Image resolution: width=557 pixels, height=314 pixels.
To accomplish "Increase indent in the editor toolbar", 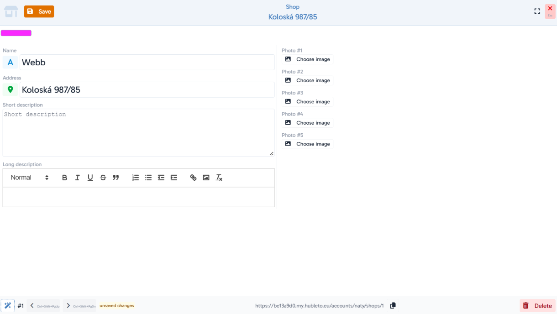I will coord(174,178).
